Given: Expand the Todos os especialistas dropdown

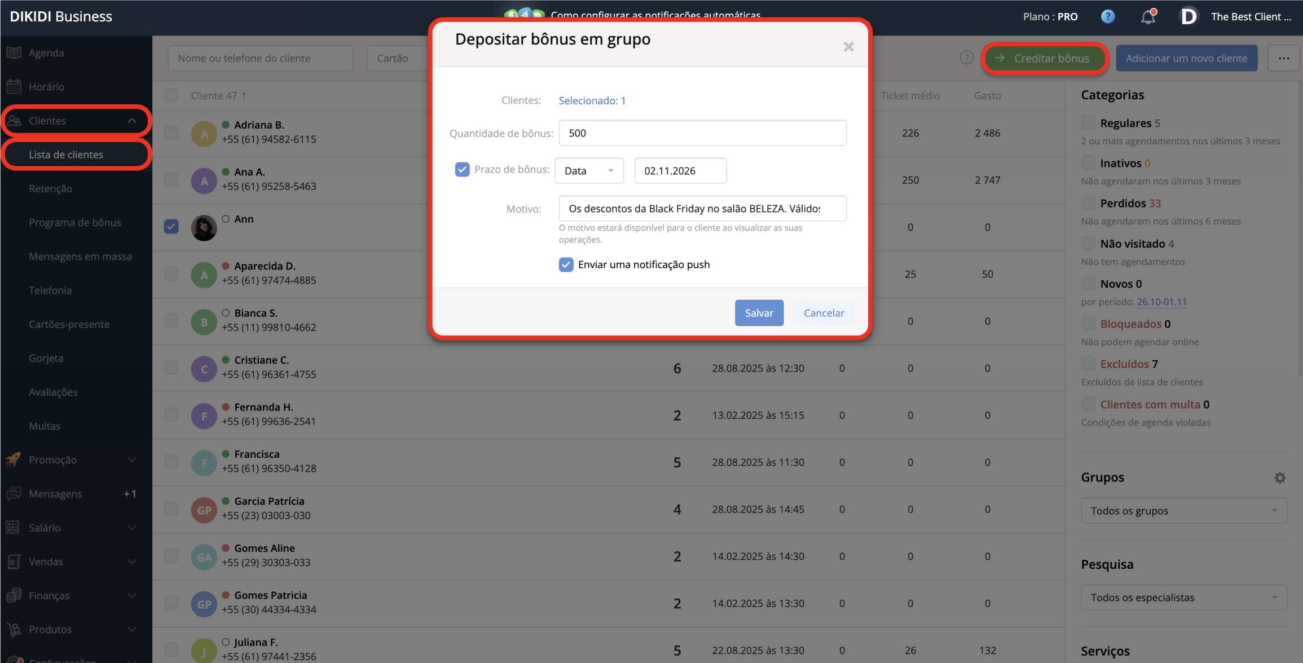Looking at the screenshot, I should (x=1183, y=598).
